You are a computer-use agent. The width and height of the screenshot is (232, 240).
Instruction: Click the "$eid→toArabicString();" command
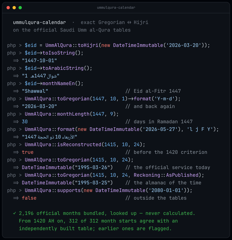click(x=58, y=68)
